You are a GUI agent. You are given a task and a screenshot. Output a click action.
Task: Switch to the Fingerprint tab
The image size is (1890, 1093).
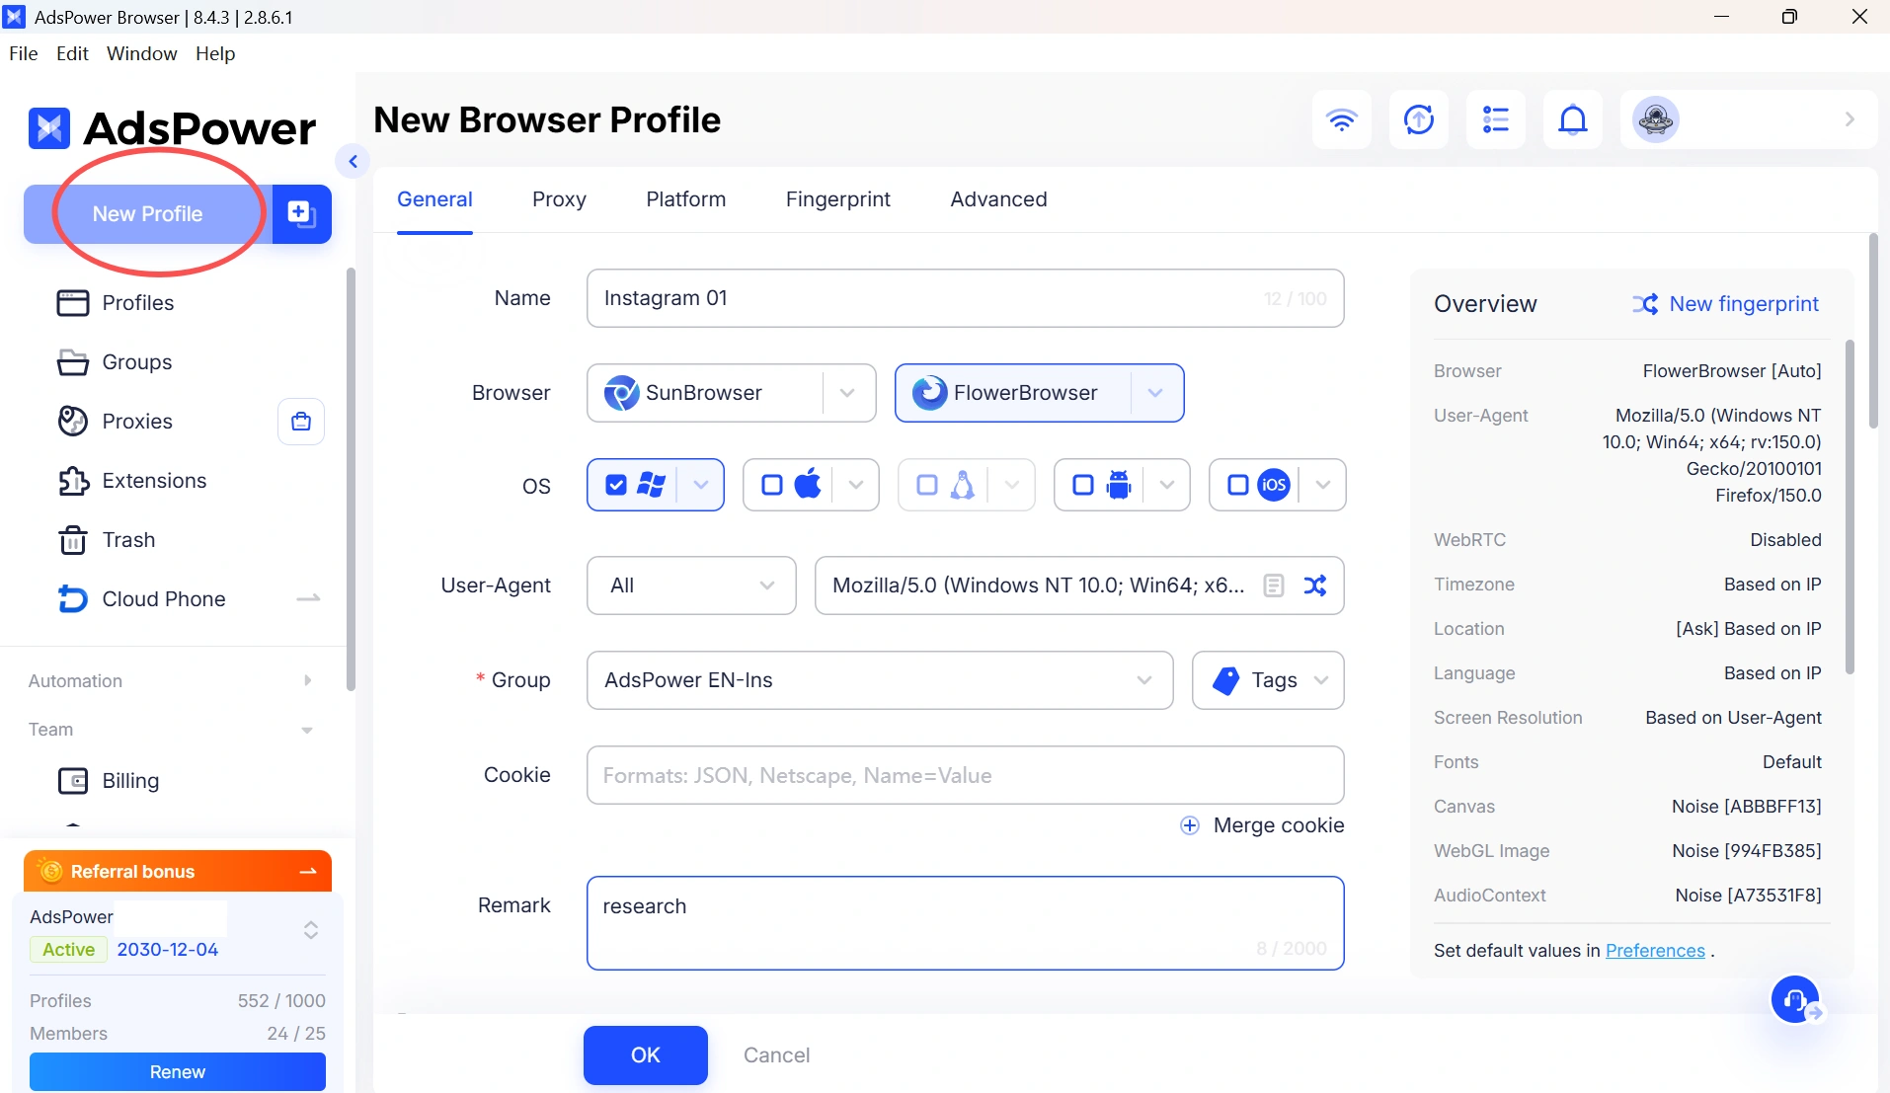coord(838,199)
